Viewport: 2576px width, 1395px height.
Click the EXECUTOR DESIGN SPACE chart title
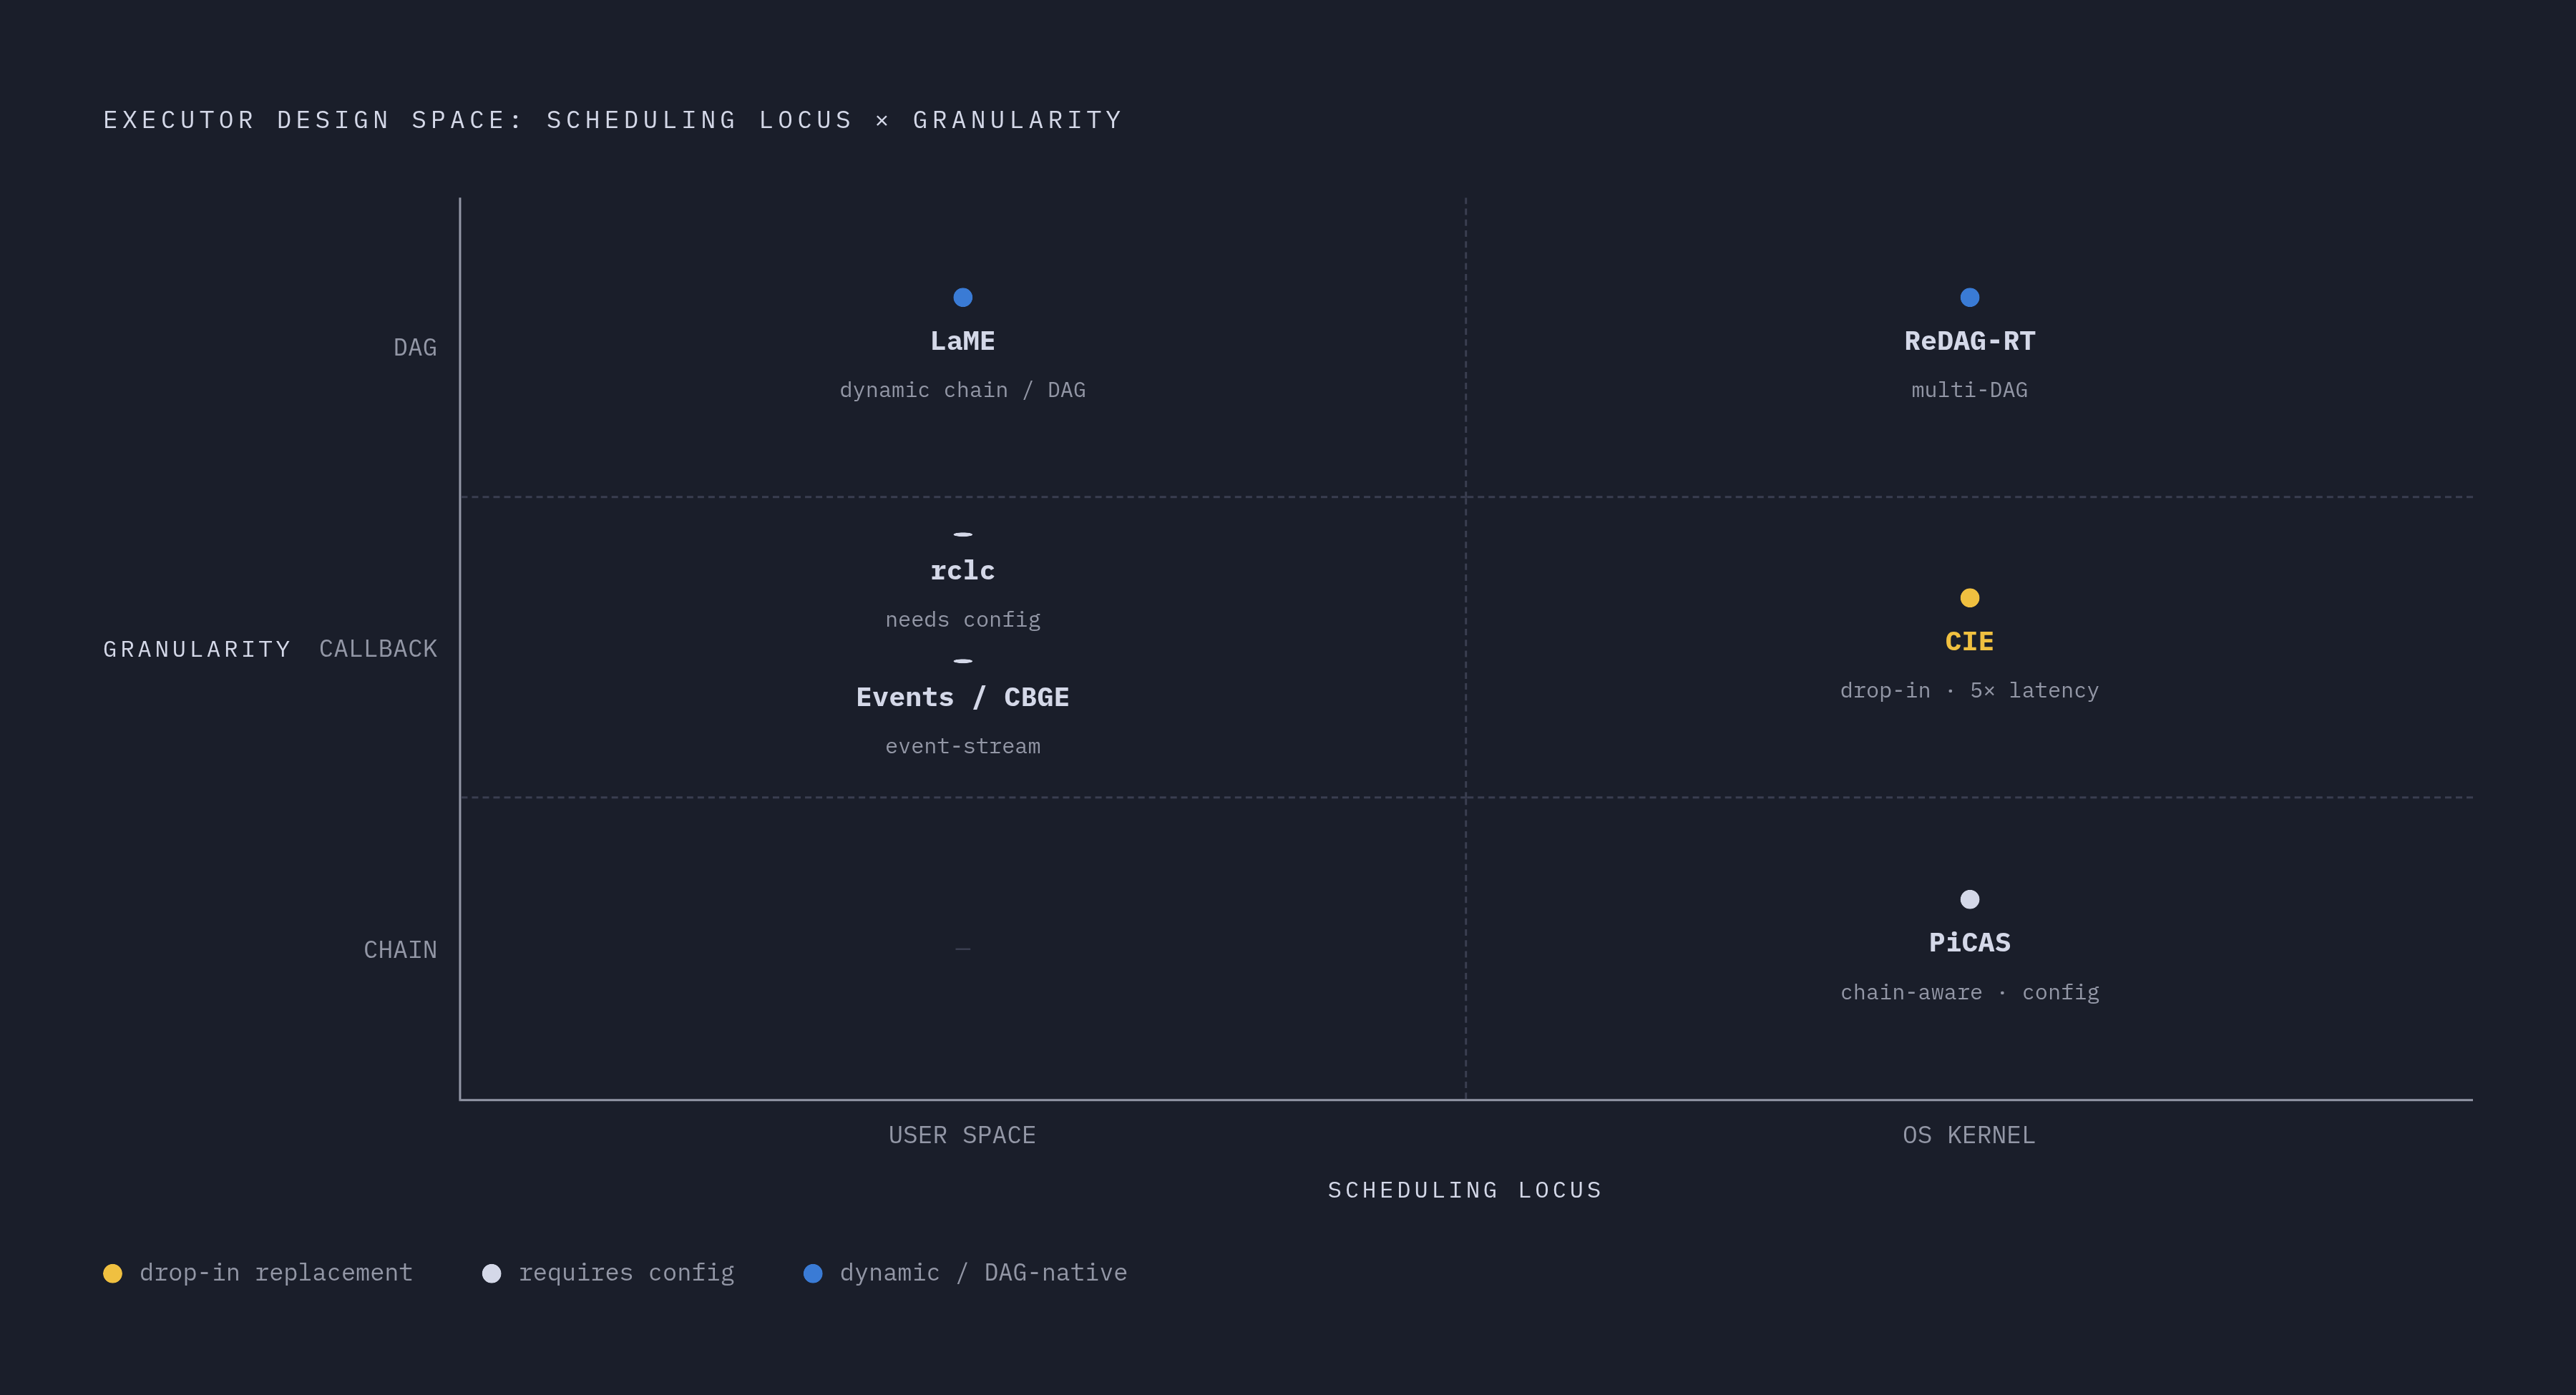click(x=613, y=120)
